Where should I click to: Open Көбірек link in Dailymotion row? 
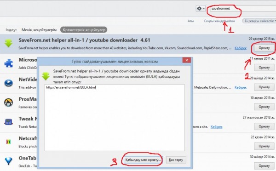click(241, 87)
